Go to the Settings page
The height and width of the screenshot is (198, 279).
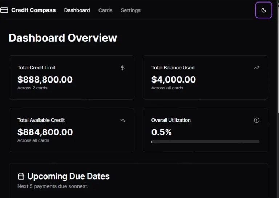coord(131,10)
